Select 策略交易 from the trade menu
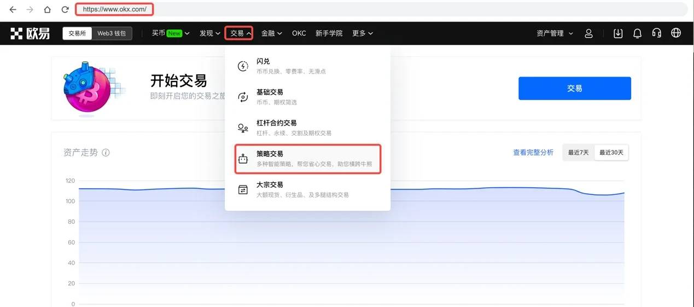Viewport: 694px width, 307px height. tap(307, 159)
